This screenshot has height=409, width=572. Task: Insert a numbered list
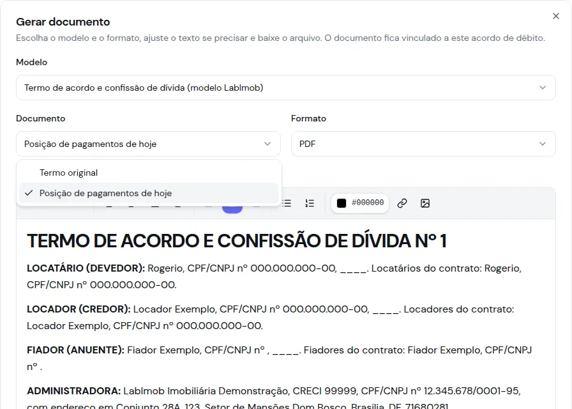pos(310,203)
